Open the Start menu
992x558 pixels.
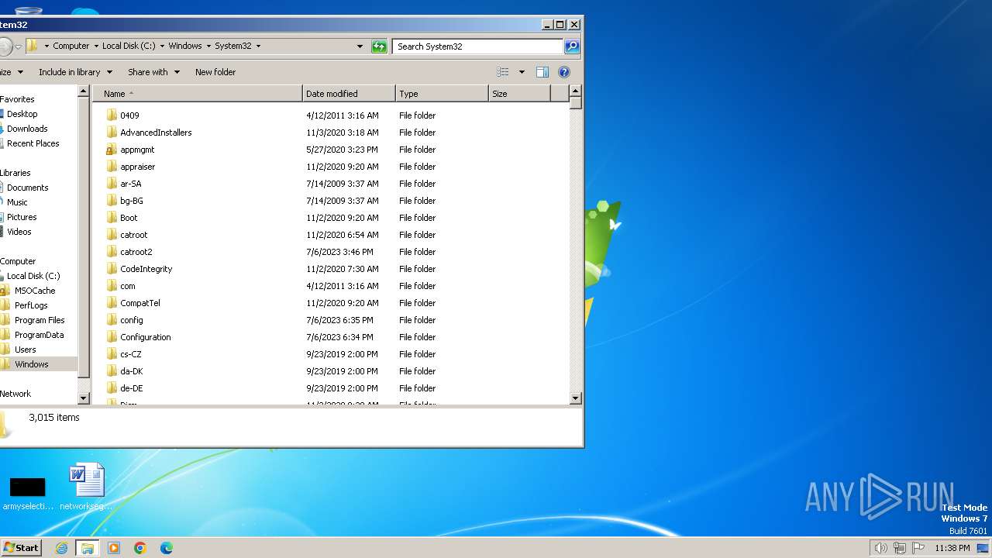[21, 548]
